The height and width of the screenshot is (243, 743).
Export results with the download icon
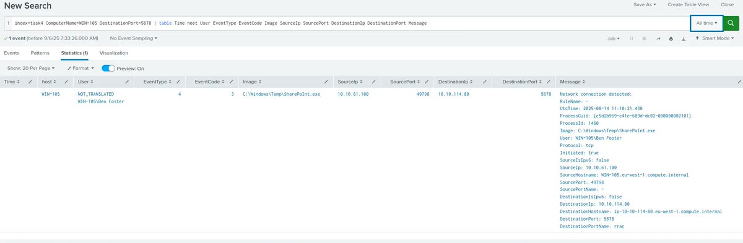684,38
